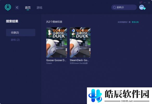Click the SteamDeck-Go... title text
This screenshot has height=104, width=152.
coord(79,60)
